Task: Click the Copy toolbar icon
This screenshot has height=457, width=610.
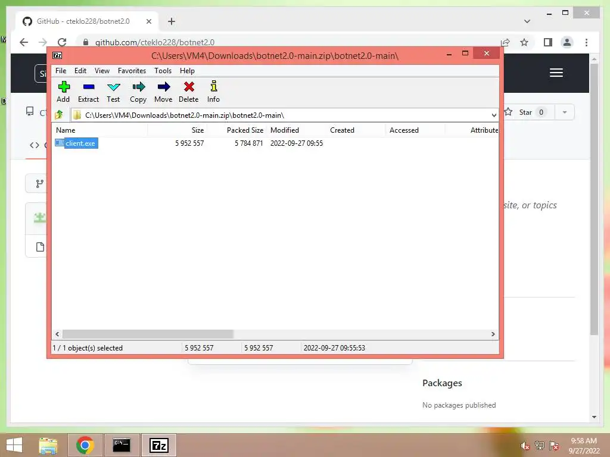Action: point(138,92)
